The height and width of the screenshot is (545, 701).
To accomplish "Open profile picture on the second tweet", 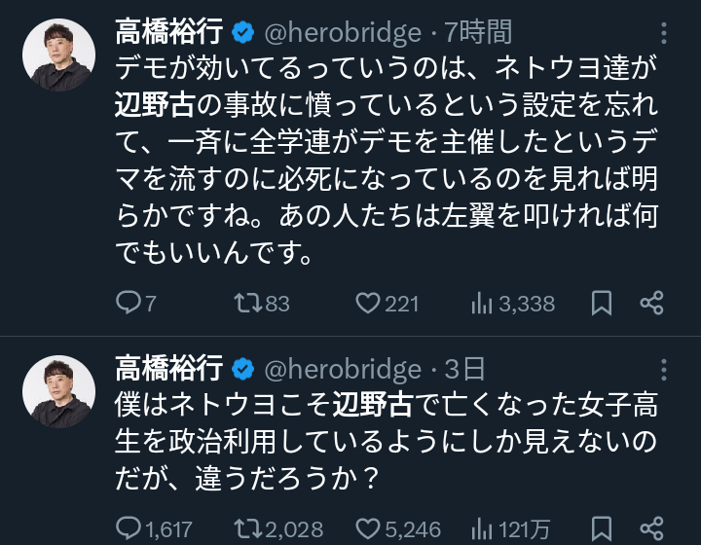I will pos(58,391).
